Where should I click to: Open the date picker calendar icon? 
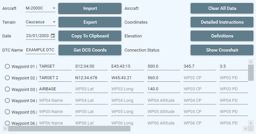pos(53,36)
